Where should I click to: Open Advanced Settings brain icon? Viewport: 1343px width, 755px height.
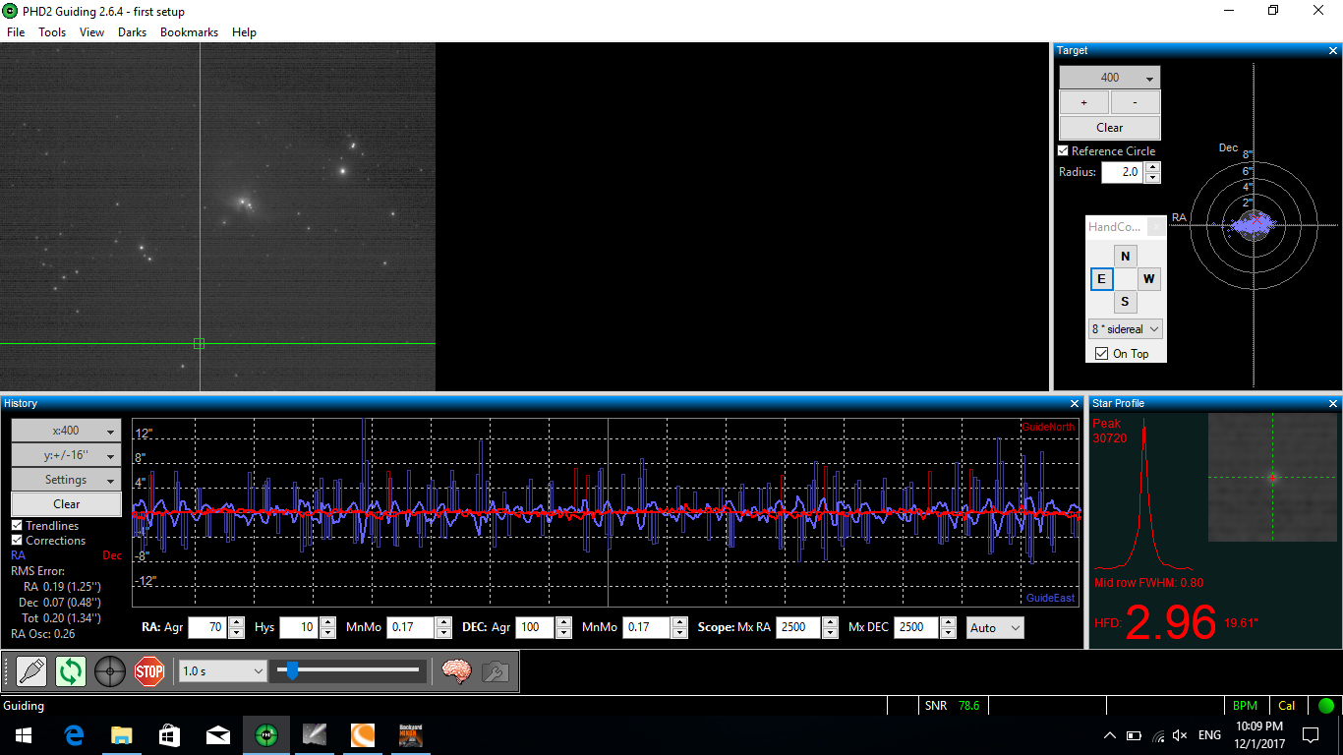(x=456, y=671)
